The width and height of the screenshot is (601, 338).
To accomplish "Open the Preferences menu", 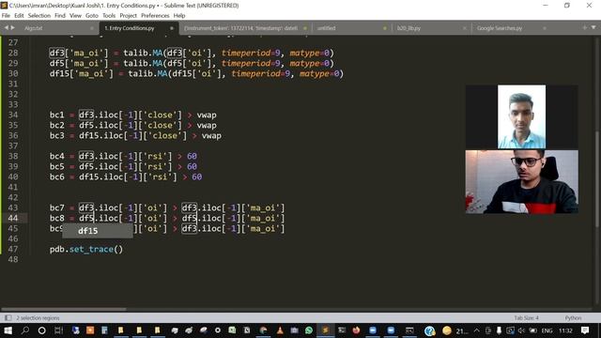I will [x=155, y=16].
